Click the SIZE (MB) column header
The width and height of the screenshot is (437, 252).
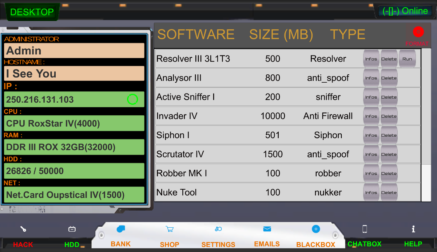[x=281, y=34]
